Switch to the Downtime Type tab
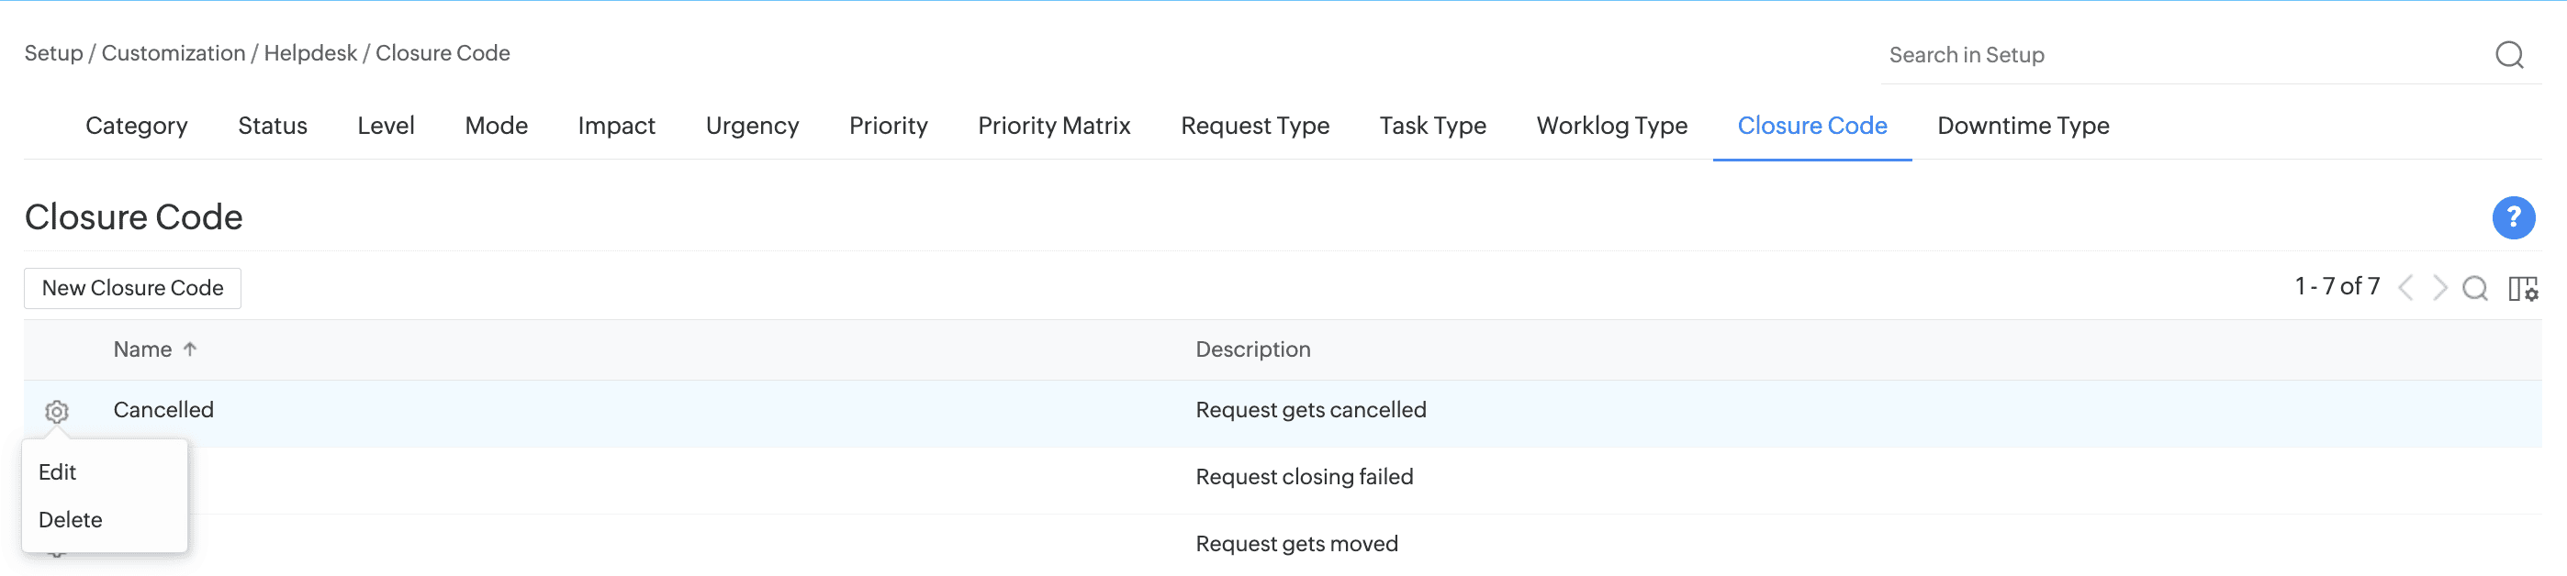2567x576 pixels. click(x=2022, y=127)
